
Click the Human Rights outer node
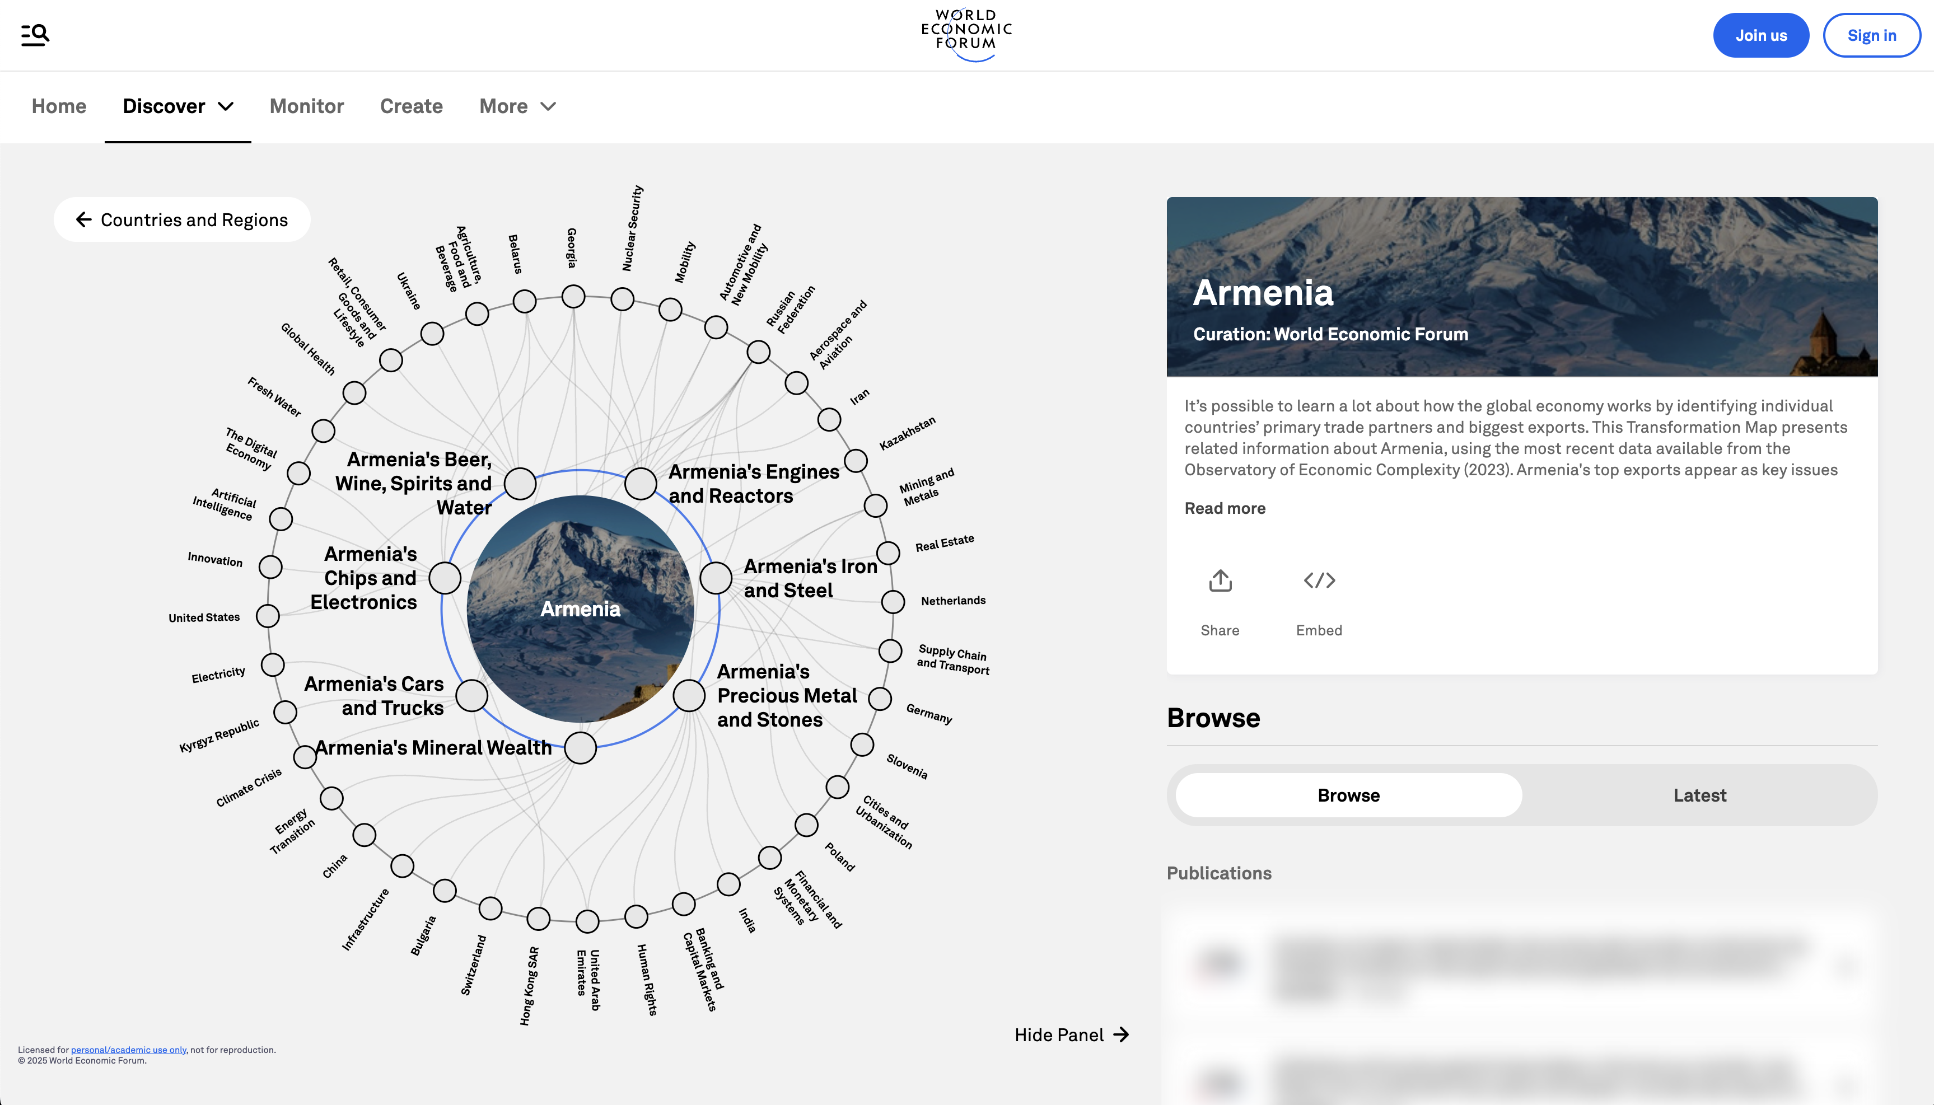point(636,917)
